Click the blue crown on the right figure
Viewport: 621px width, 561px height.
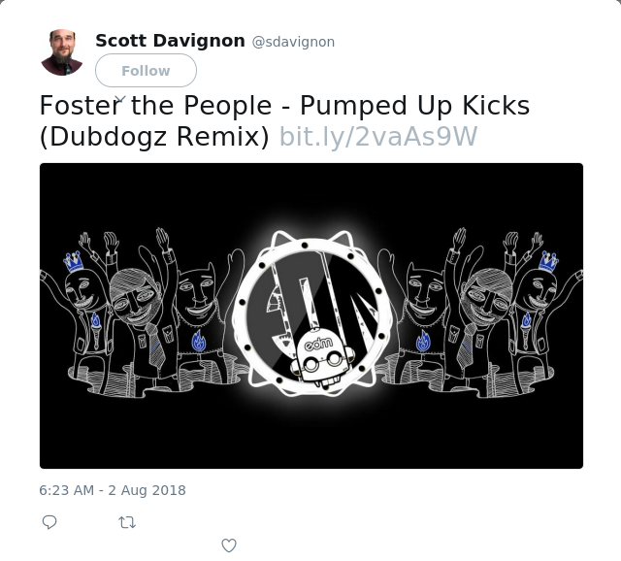548,261
